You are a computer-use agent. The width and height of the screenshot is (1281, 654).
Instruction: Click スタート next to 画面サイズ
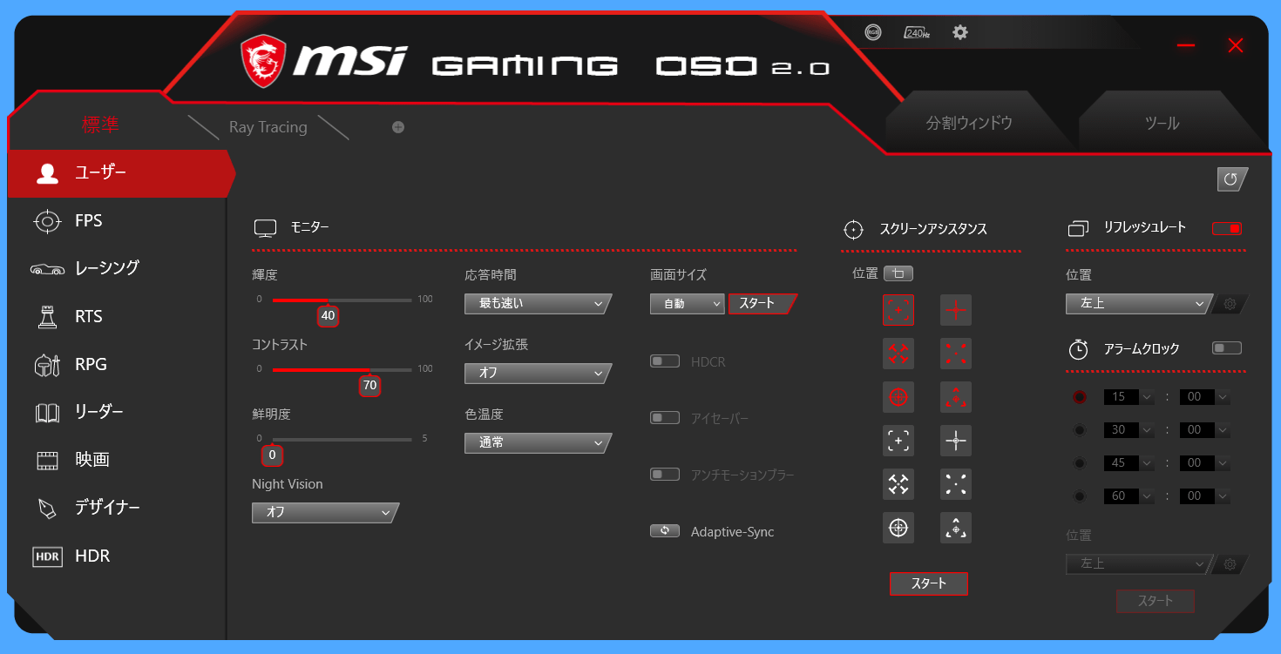point(762,304)
